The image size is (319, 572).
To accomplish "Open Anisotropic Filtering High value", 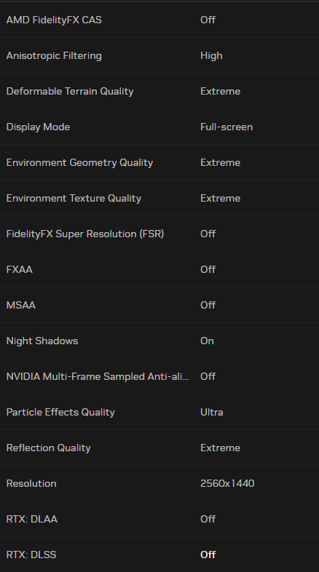I will pyautogui.click(x=211, y=55).
